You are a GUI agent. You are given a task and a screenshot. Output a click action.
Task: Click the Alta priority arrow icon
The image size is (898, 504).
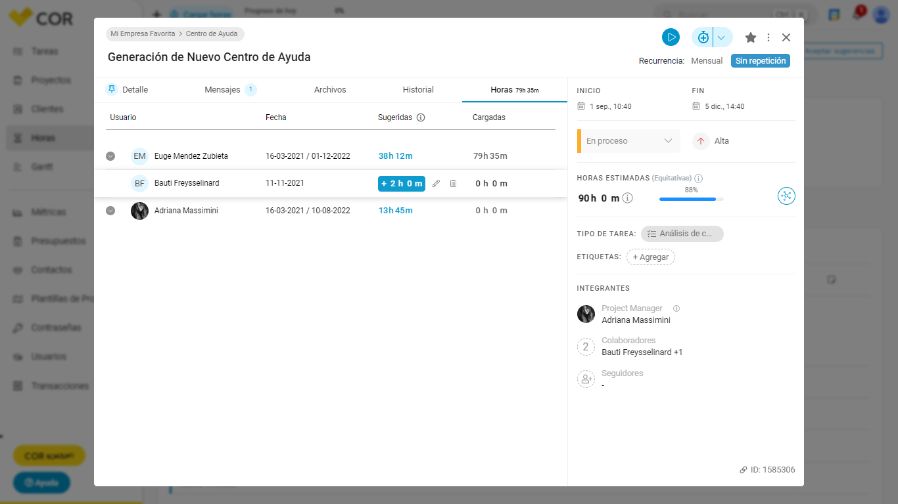point(701,141)
